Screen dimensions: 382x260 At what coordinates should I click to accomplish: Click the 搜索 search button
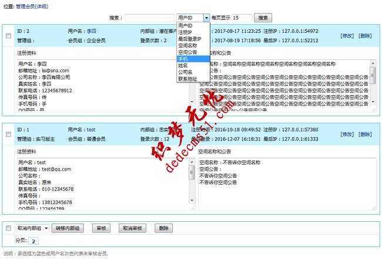click(x=263, y=18)
